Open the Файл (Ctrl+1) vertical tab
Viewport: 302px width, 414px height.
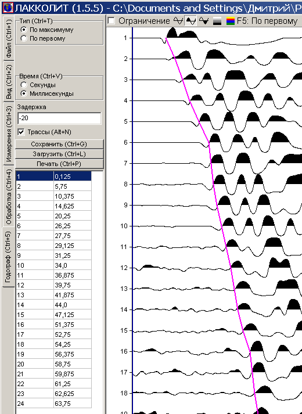[9, 38]
